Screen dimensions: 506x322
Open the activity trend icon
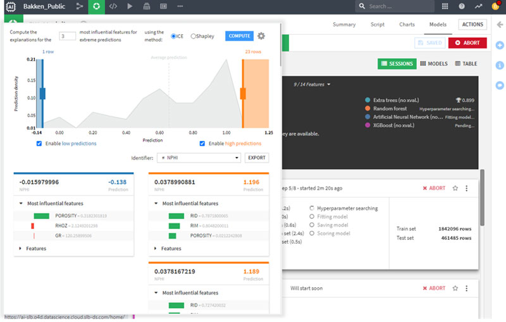[478, 6]
